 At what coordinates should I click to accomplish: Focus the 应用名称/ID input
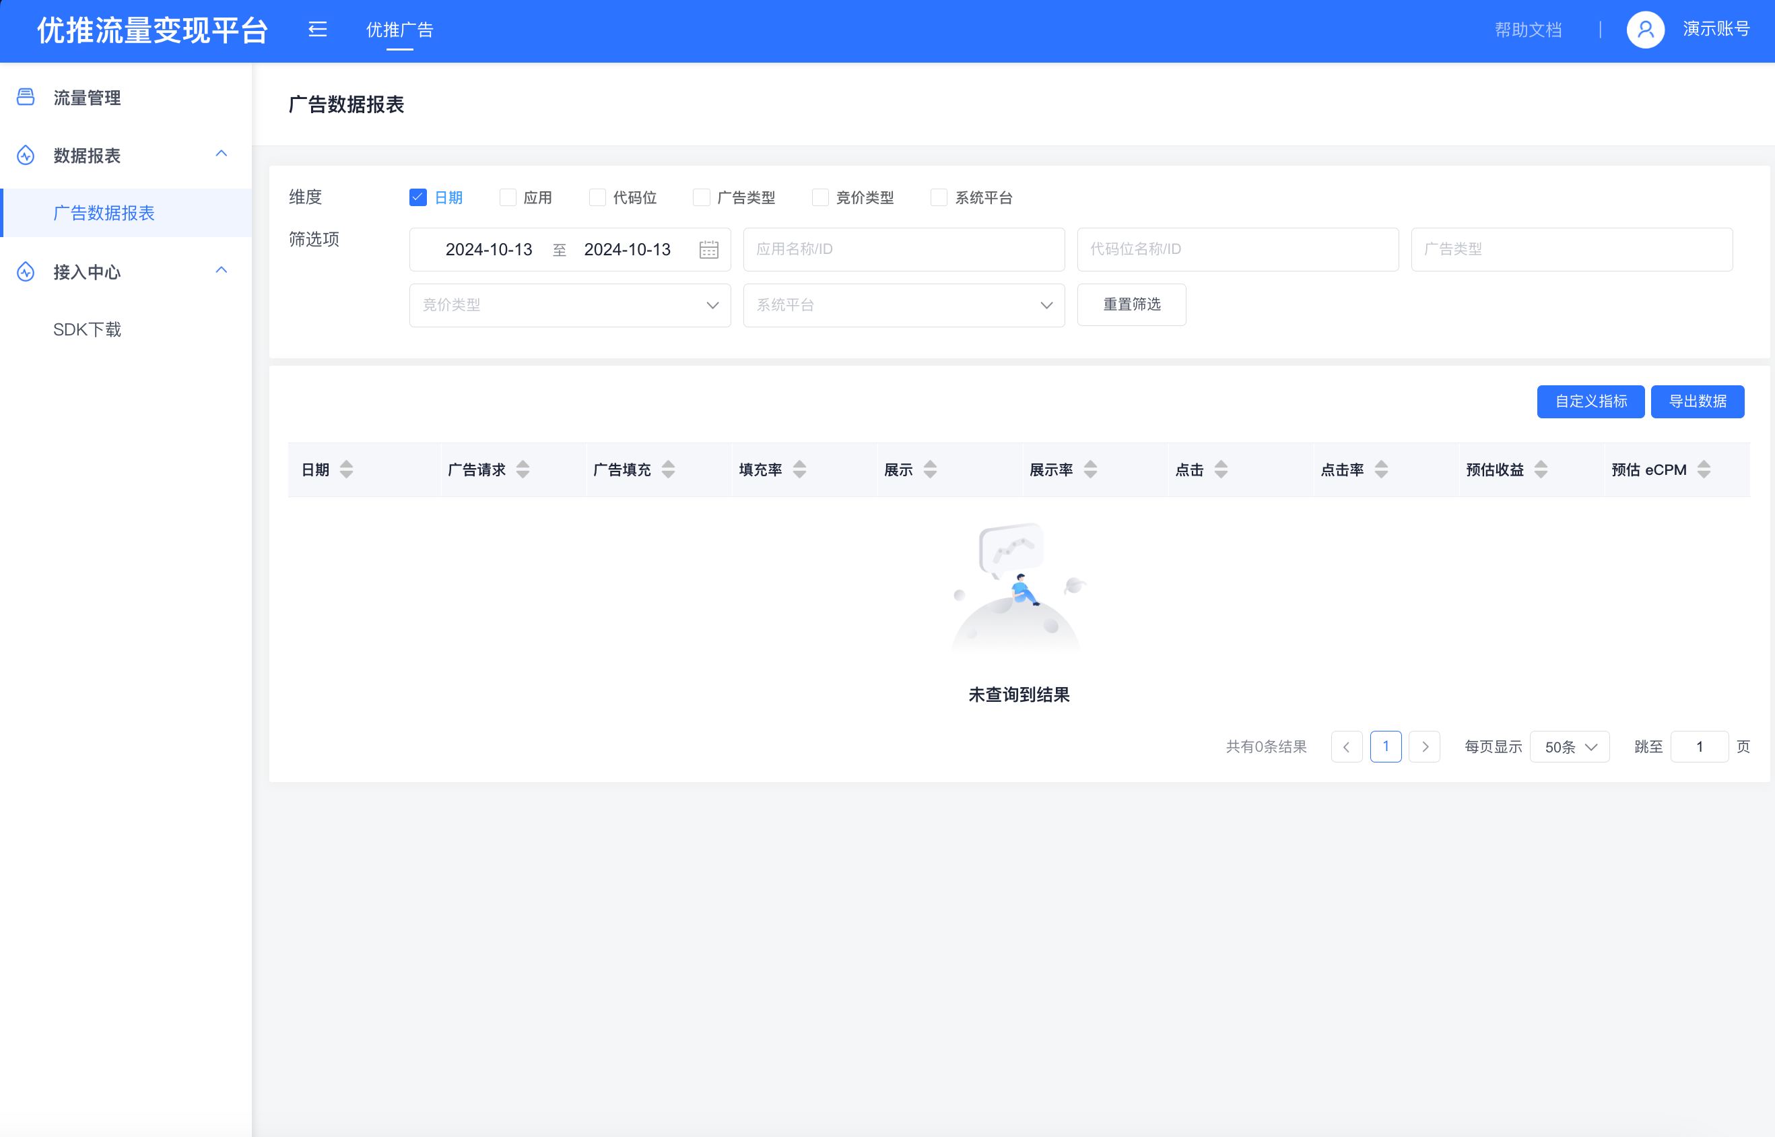click(x=904, y=249)
